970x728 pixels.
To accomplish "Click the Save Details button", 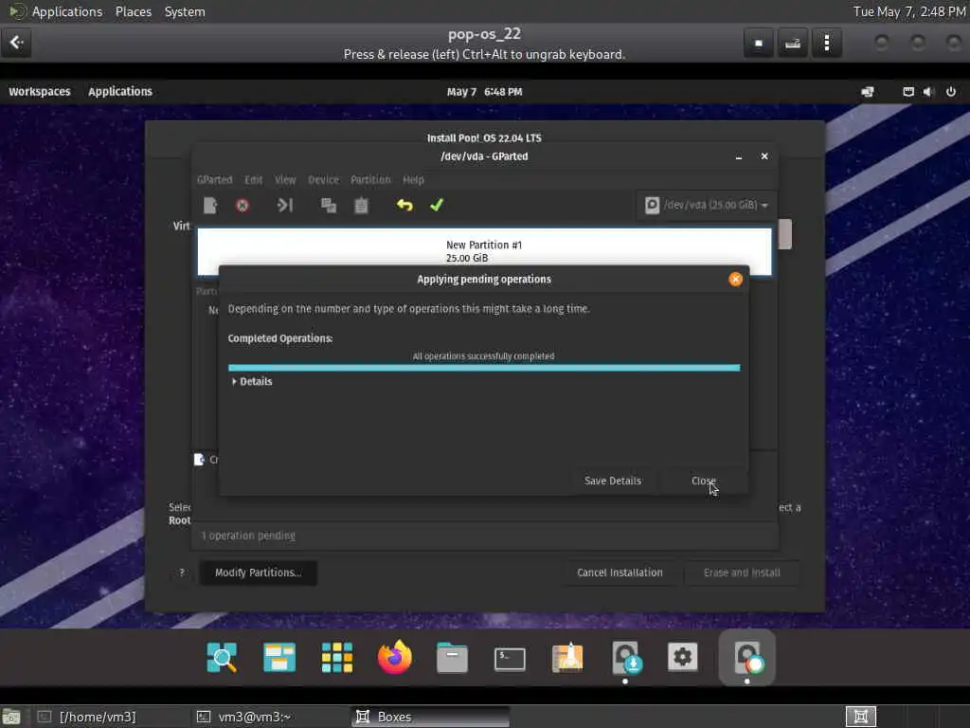I will click(613, 481).
